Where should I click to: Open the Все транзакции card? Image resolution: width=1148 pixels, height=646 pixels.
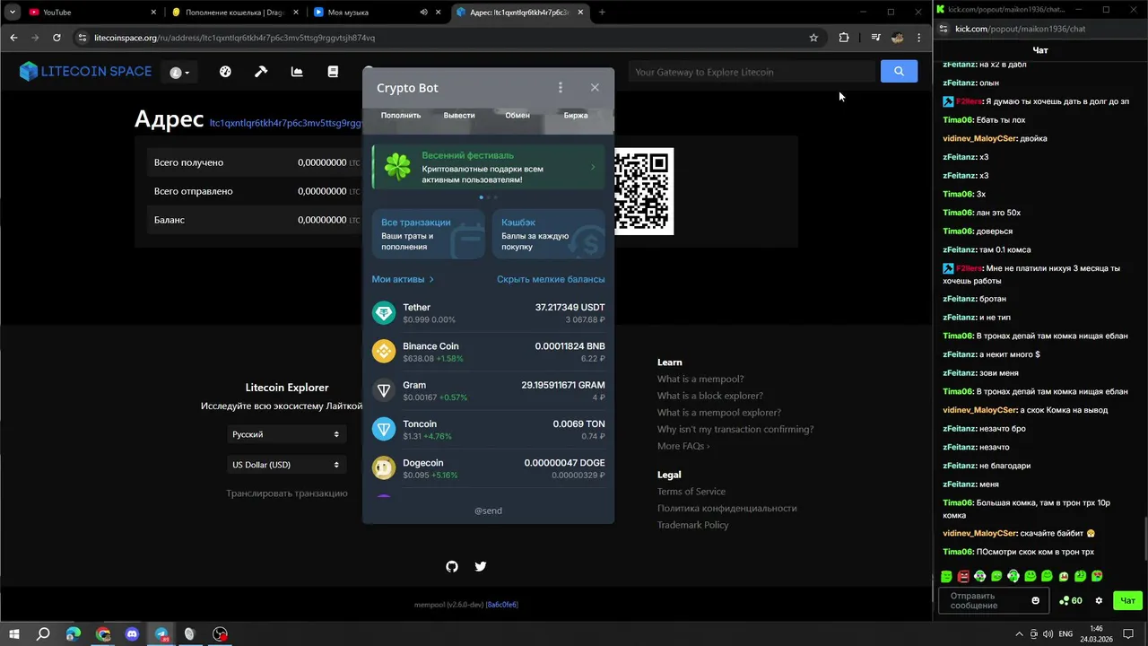click(x=429, y=234)
